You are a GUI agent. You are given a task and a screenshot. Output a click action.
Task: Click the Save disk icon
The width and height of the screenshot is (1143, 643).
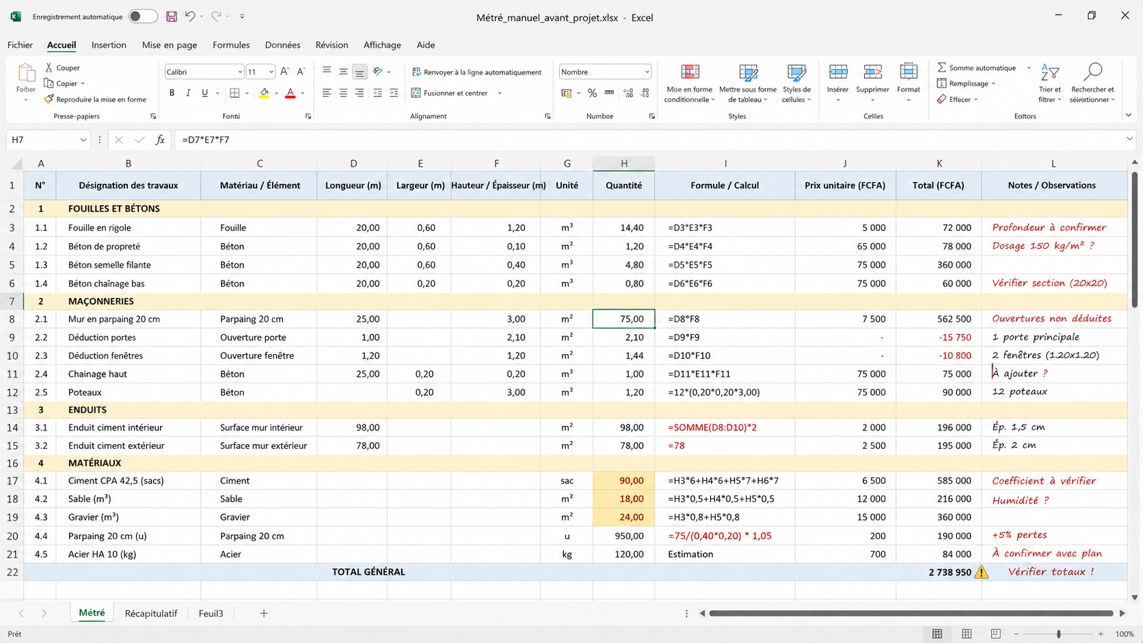(172, 16)
